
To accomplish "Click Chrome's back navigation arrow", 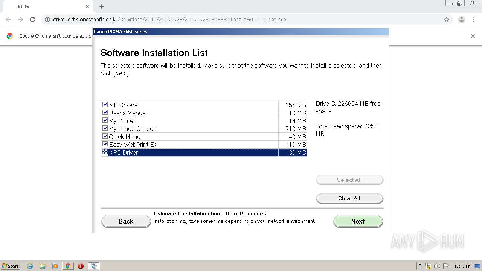I will (8, 20).
